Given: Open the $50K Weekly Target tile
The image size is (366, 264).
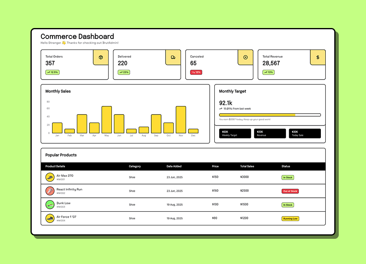Looking at the screenshot, I should pyautogui.click(x=235, y=134).
